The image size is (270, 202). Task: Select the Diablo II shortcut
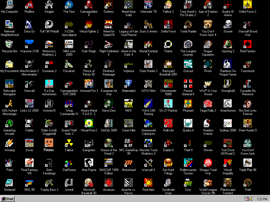click(x=168, y=143)
